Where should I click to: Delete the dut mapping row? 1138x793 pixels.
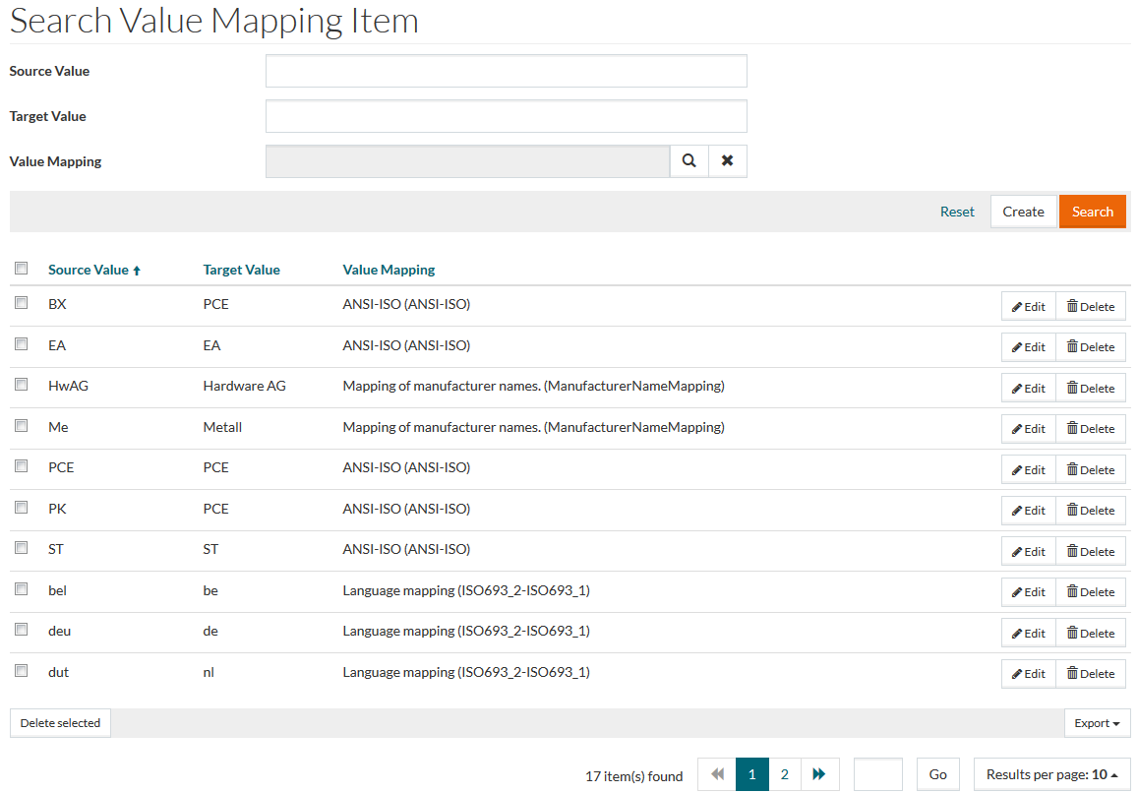click(1091, 674)
